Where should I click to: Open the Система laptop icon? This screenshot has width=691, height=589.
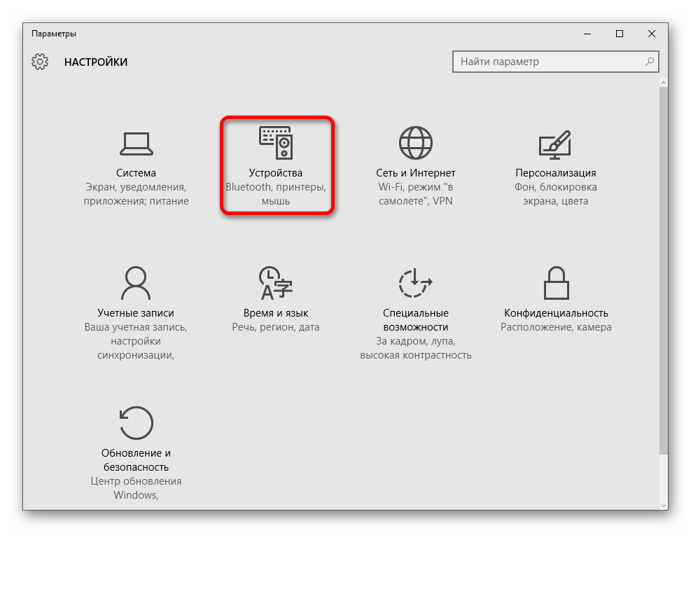tap(137, 144)
